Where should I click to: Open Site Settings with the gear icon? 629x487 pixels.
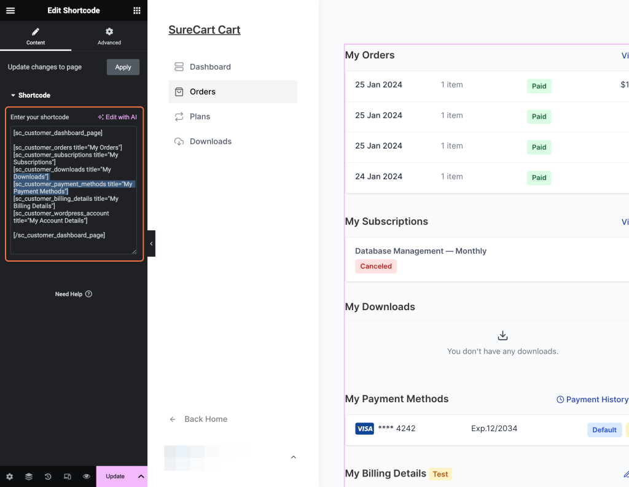click(x=9, y=476)
